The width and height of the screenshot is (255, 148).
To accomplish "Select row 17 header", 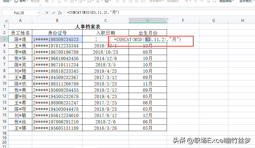I will click(4, 128).
